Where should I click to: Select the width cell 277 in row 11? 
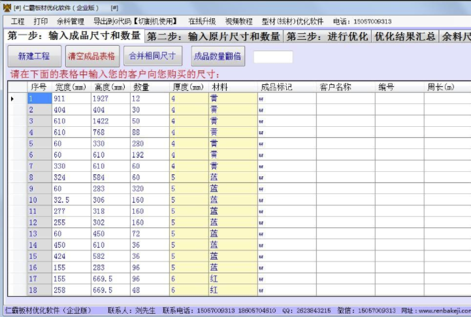click(x=71, y=211)
